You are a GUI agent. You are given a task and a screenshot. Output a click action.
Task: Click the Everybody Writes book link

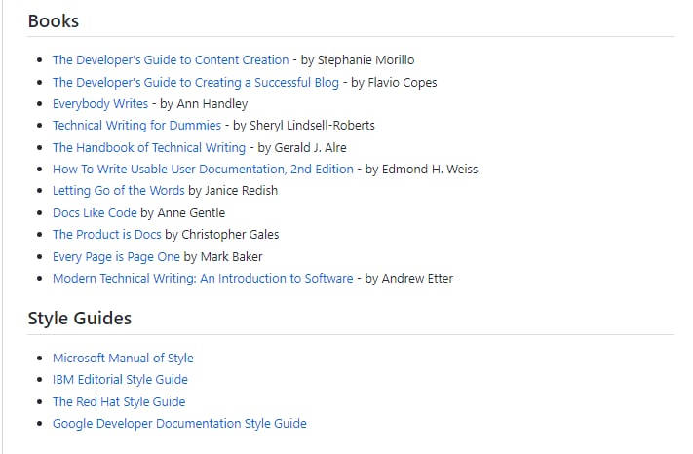(100, 104)
